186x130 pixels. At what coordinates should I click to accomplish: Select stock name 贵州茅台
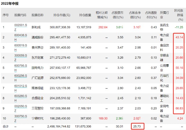coord(37,47)
